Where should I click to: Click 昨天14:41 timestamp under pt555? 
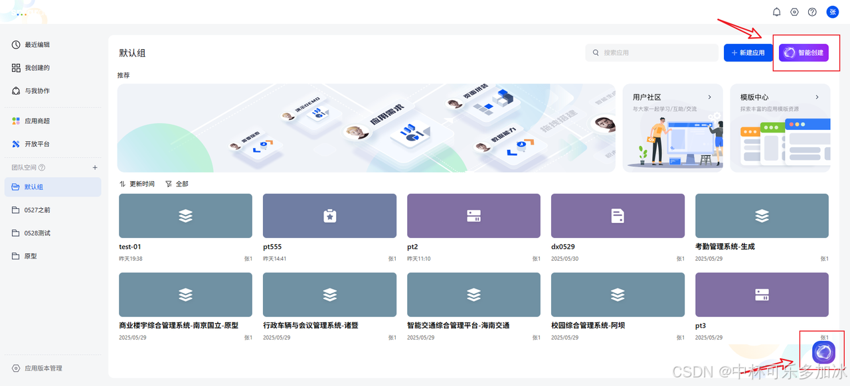[x=275, y=259]
